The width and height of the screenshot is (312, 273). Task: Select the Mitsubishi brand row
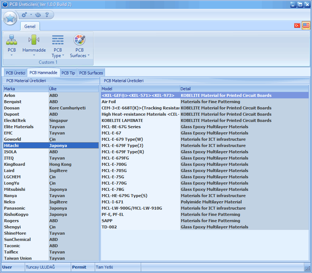coord(51,189)
